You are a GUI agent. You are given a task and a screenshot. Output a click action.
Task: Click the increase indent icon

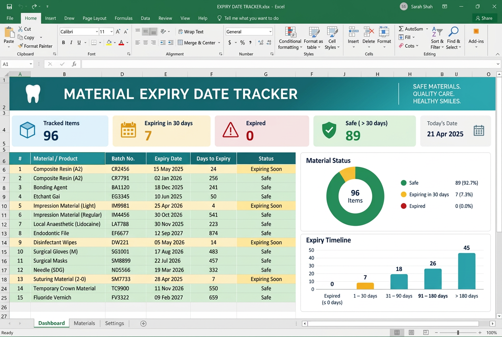coord(171,43)
